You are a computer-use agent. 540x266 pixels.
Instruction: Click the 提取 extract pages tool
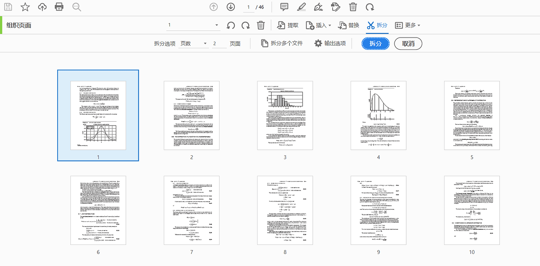[x=288, y=25]
